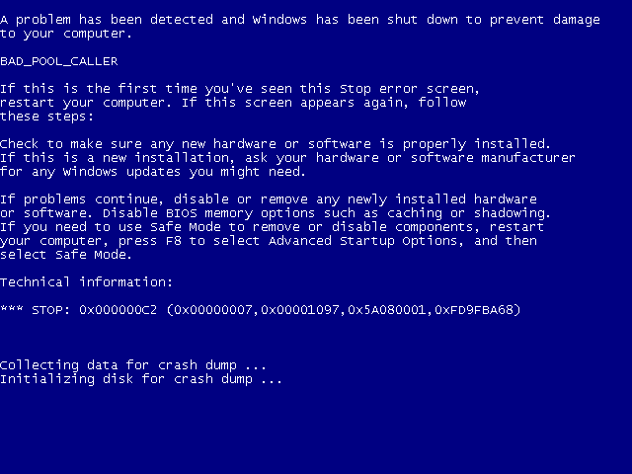Click 'If problems continue, disable' line
The width and height of the screenshot is (632, 474).
269,199
